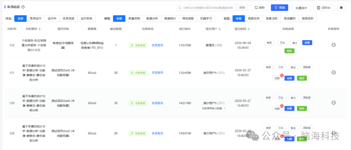Open the 筛选 filter panel
Screen dimensions: 351x150
279,7
